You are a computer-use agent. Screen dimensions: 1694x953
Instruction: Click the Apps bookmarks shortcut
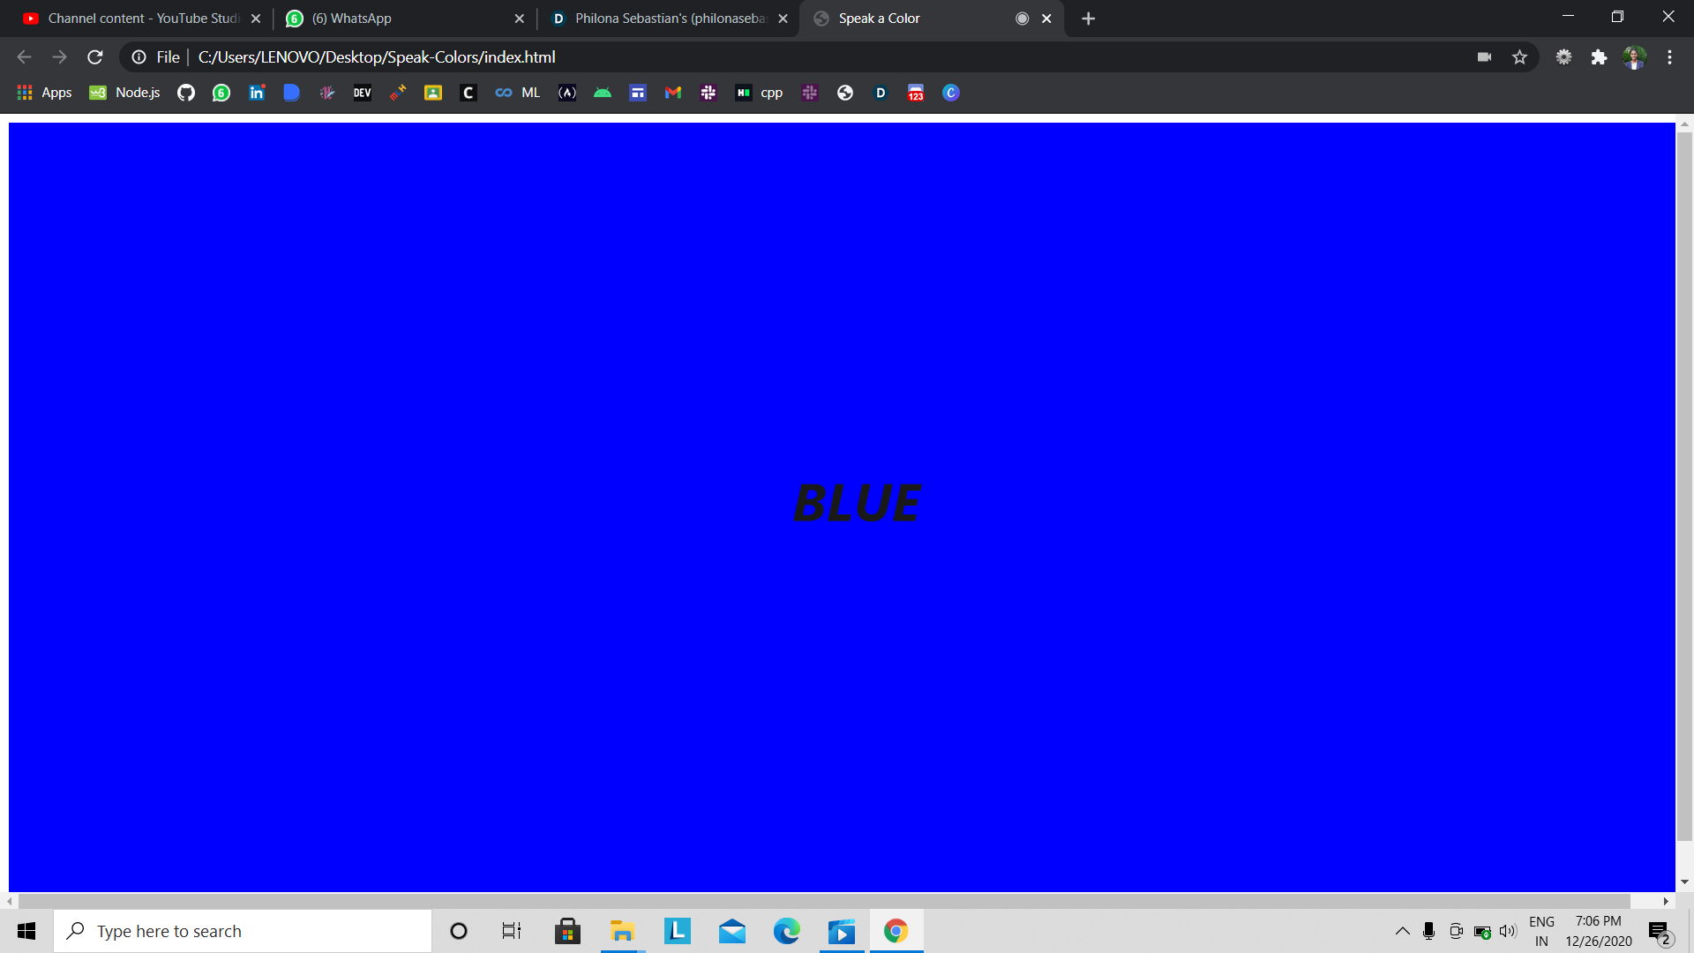pyautogui.click(x=45, y=93)
